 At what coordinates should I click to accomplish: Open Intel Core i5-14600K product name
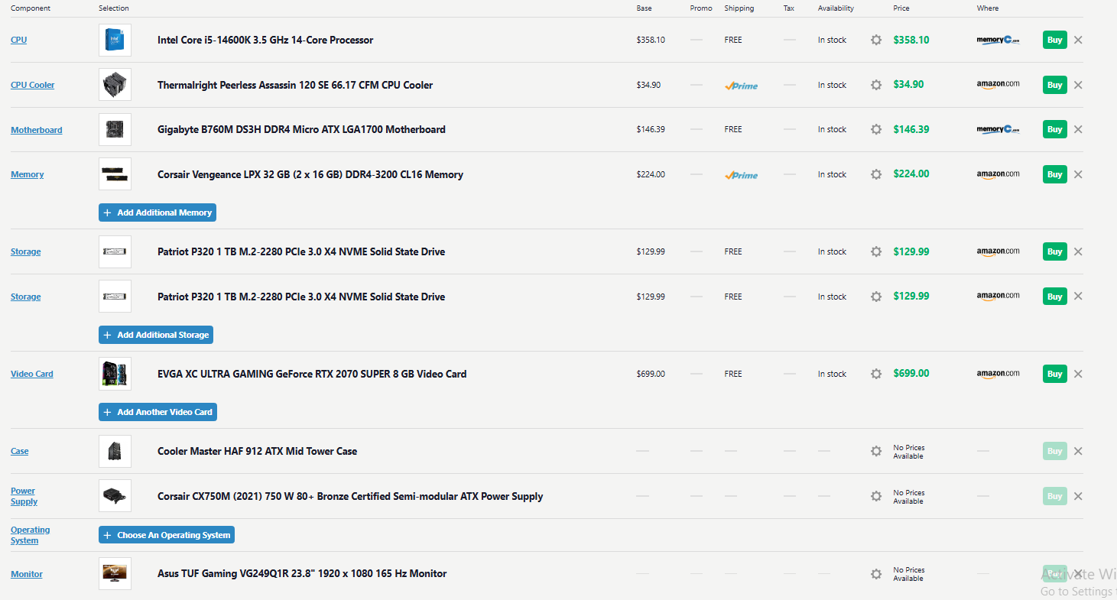click(265, 40)
